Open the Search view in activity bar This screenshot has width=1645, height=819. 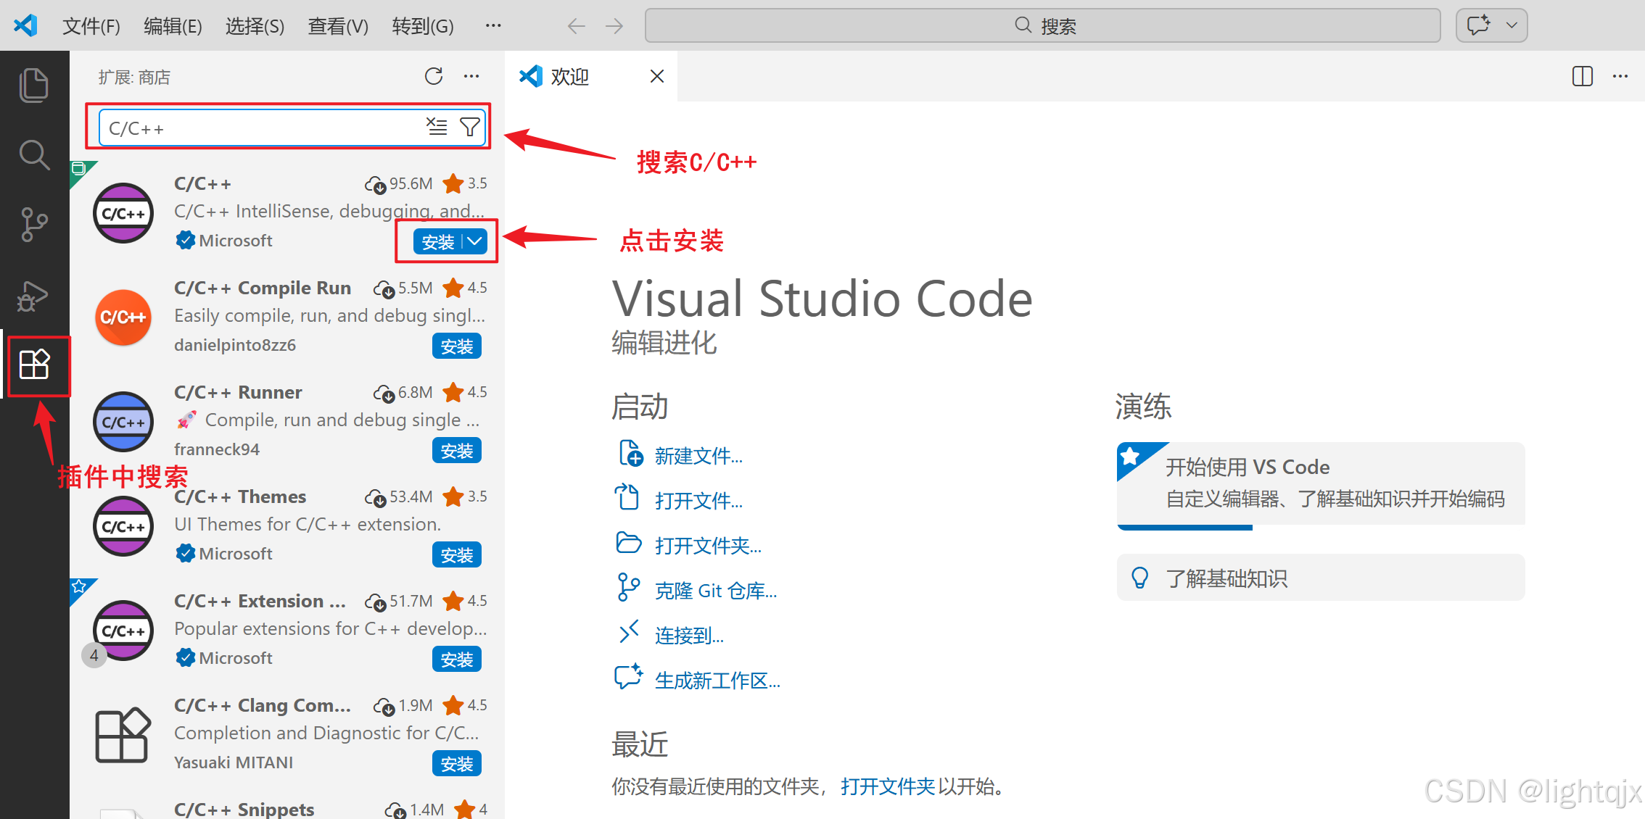(33, 155)
